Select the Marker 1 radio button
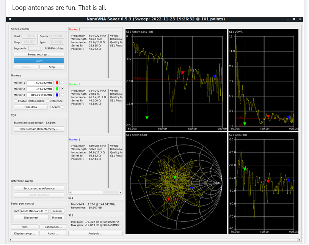 63,82
